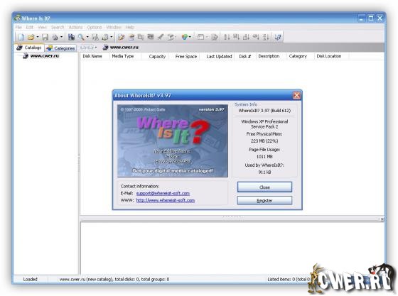Open dropdown arrow beside Search magnifier
398x296 pixels.
[x=87, y=37]
